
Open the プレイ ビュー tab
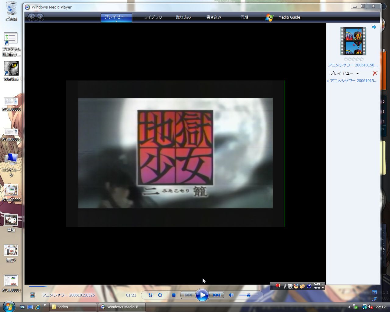(116, 17)
